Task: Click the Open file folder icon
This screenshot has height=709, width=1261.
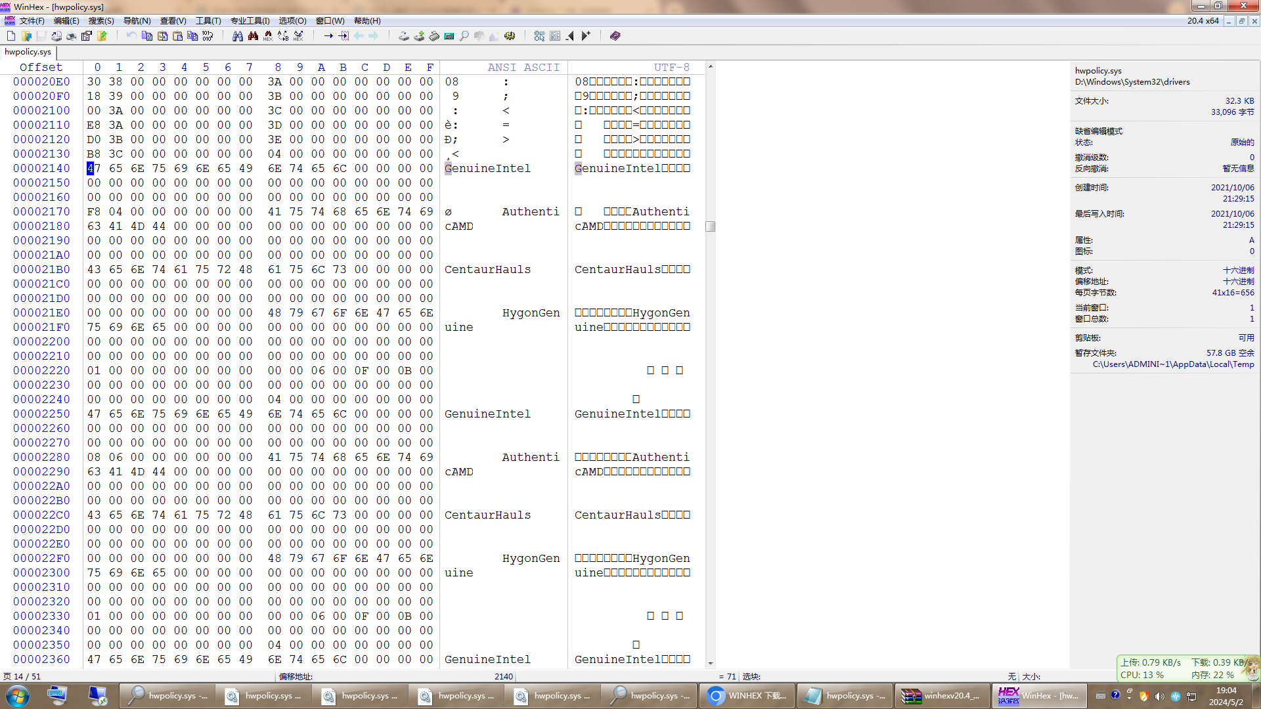Action: [26, 36]
